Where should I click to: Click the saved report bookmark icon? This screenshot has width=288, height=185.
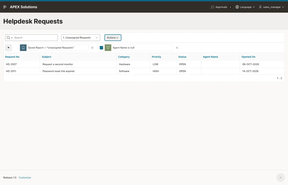pyautogui.click(x=23, y=48)
